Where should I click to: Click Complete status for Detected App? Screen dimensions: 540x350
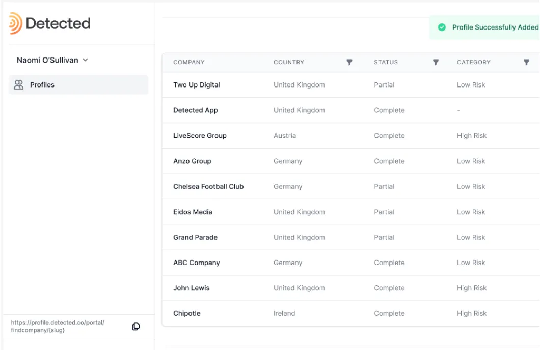[389, 110]
